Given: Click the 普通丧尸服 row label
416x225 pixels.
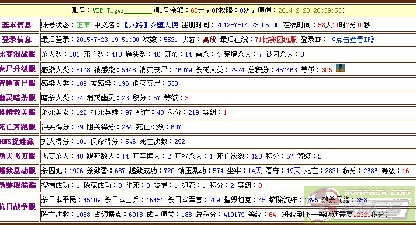Looking at the screenshot, I should (18, 83).
